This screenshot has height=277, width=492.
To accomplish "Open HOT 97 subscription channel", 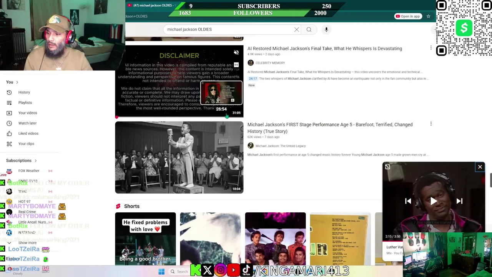I will click(24, 202).
